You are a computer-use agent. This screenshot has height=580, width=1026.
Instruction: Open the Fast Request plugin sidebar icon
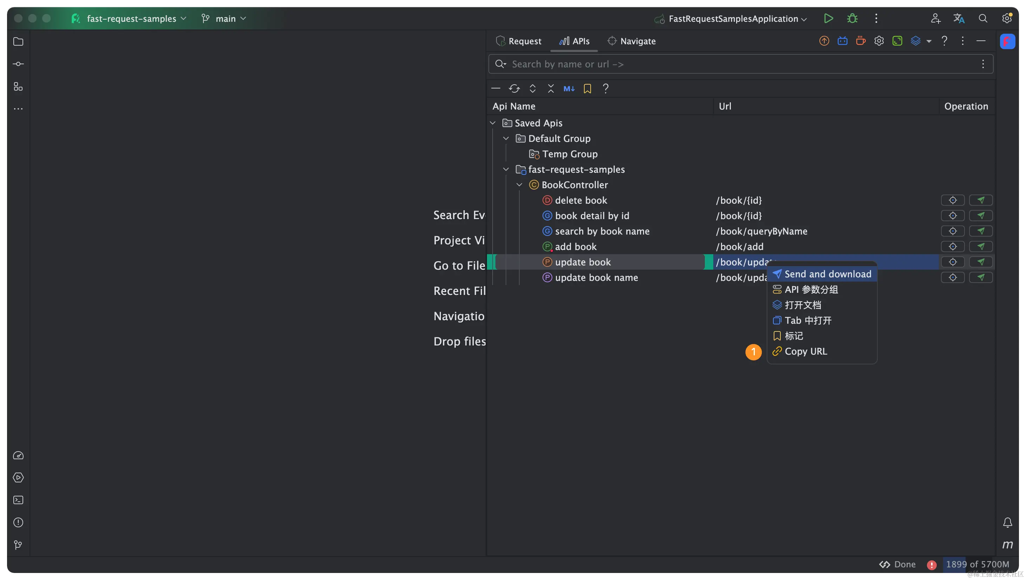[x=1007, y=41]
